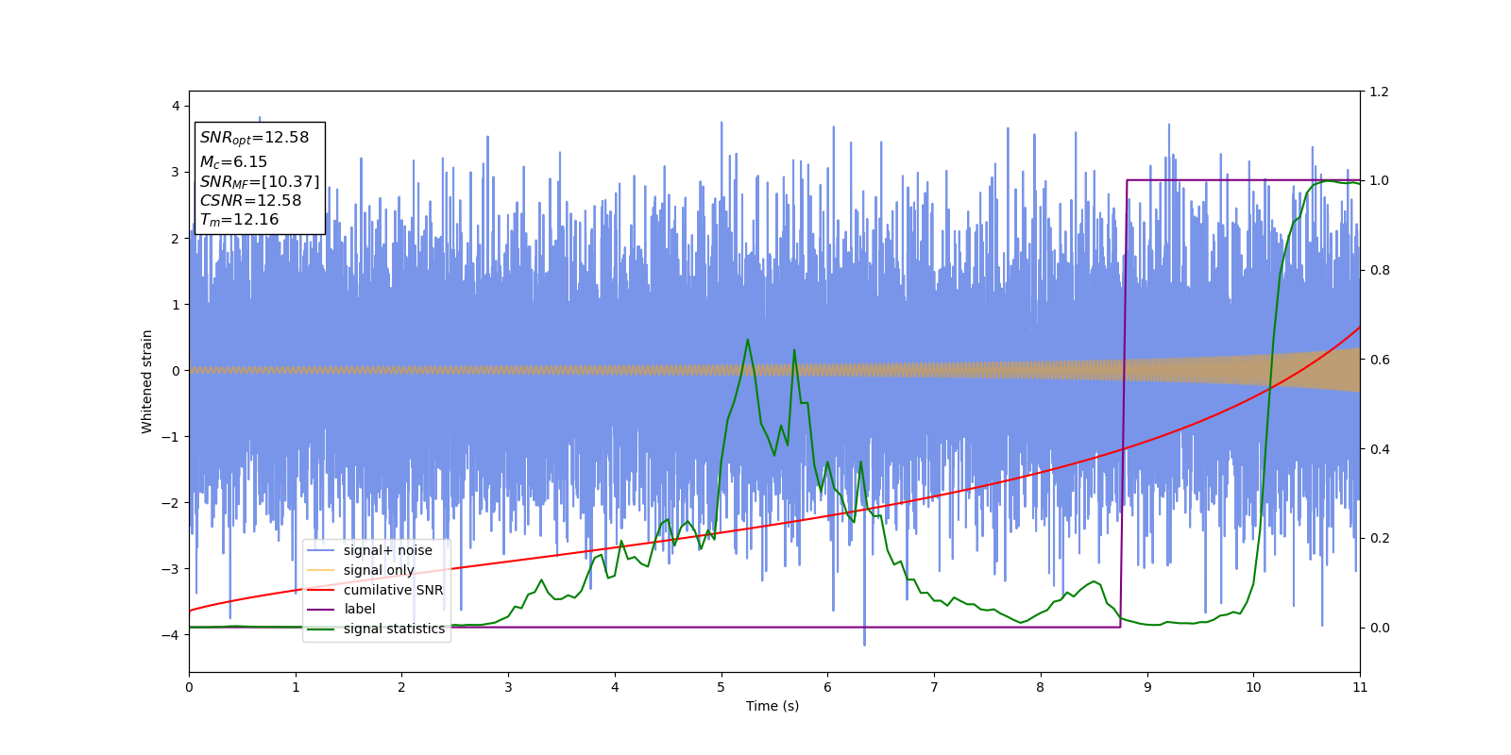
Task: Click right axis tick label 1.2
Action: [x=1379, y=92]
